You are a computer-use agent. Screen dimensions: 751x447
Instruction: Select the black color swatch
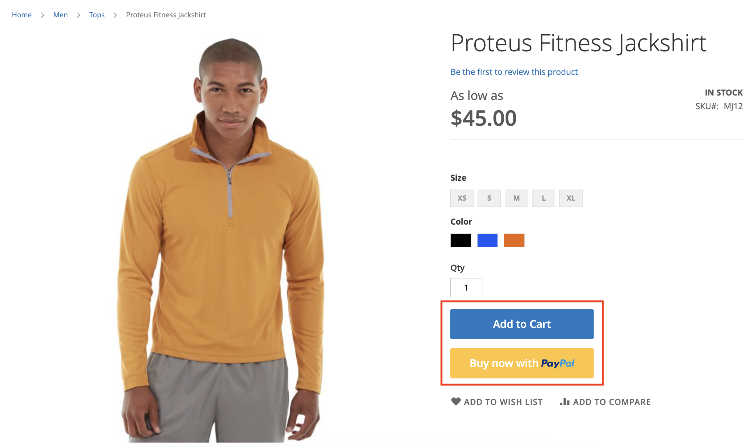point(460,240)
